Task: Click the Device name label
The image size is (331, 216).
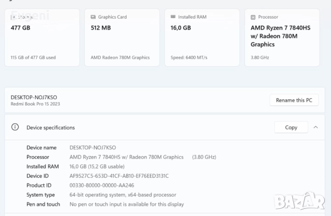Action: coord(41,147)
